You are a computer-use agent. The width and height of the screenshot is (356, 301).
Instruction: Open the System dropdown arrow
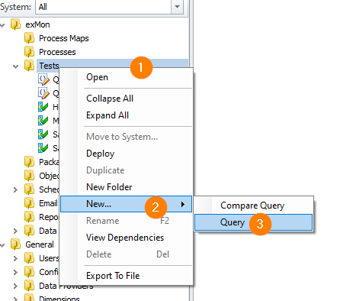[177, 6]
